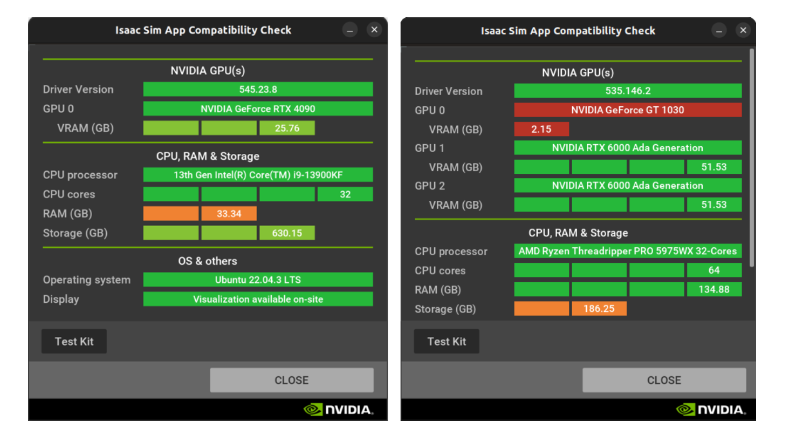This screenshot has height=428, width=796.
Task: Click the Operating system label
Action: (87, 280)
